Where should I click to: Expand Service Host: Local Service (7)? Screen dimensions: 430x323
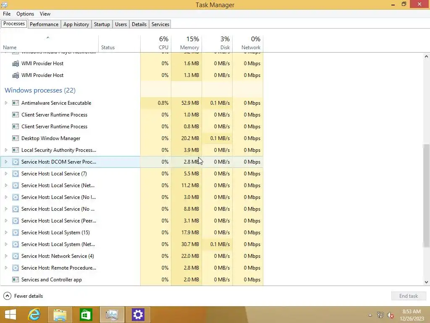[6, 174]
